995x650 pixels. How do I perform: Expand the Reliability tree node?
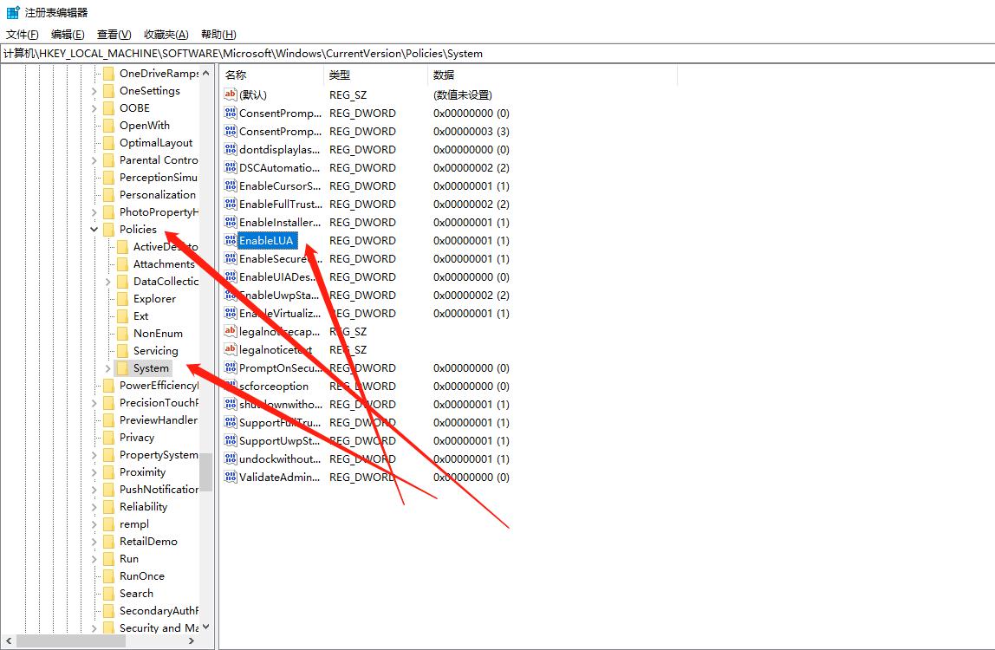(94, 506)
